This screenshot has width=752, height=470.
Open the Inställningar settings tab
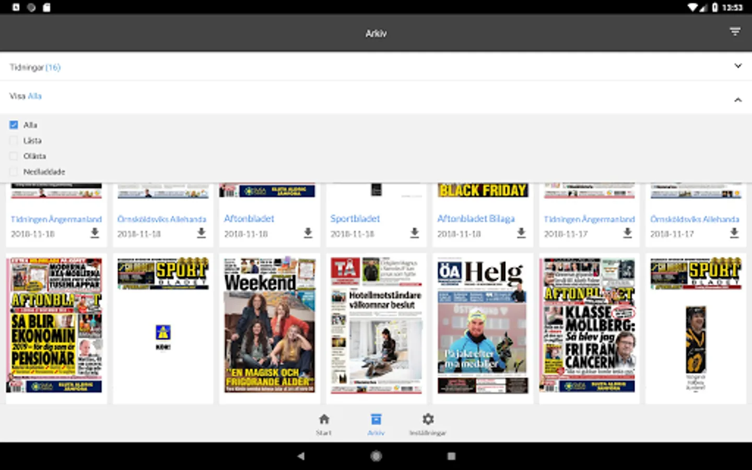(x=428, y=425)
